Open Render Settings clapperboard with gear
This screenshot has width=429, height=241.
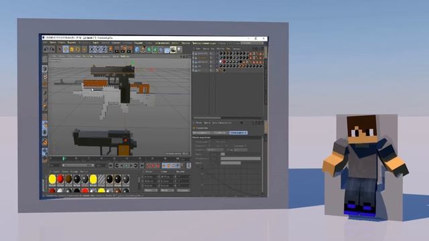(x=129, y=50)
